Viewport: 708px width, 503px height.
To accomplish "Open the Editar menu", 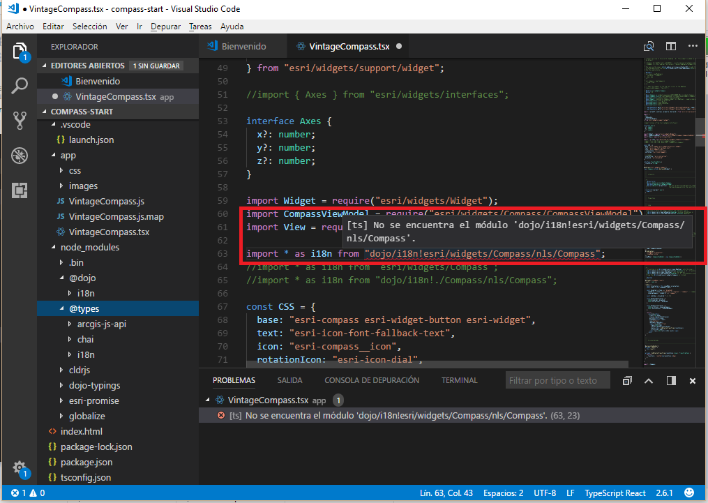I will tap(53, 27).
